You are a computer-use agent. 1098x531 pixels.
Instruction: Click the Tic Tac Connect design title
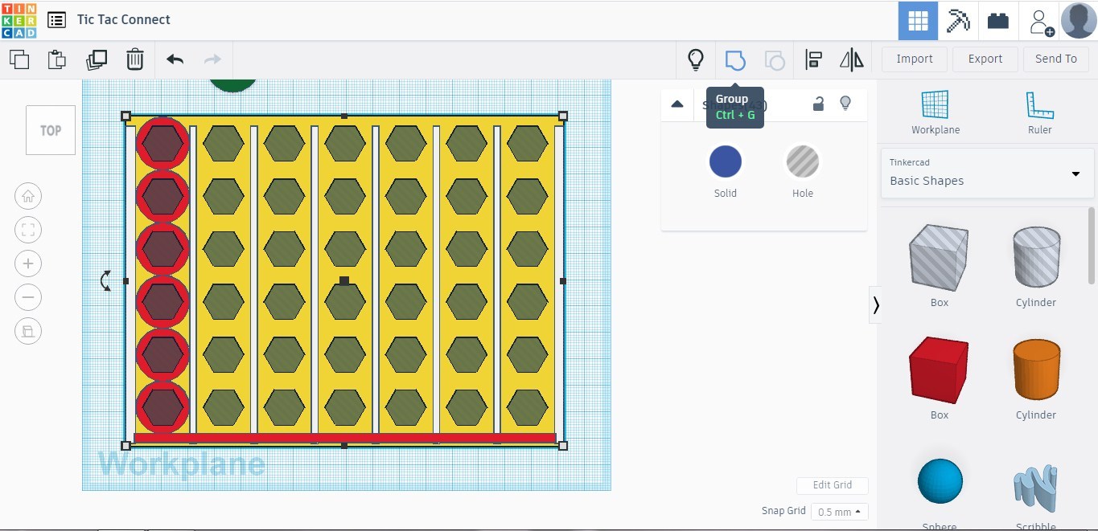(124, 20)
